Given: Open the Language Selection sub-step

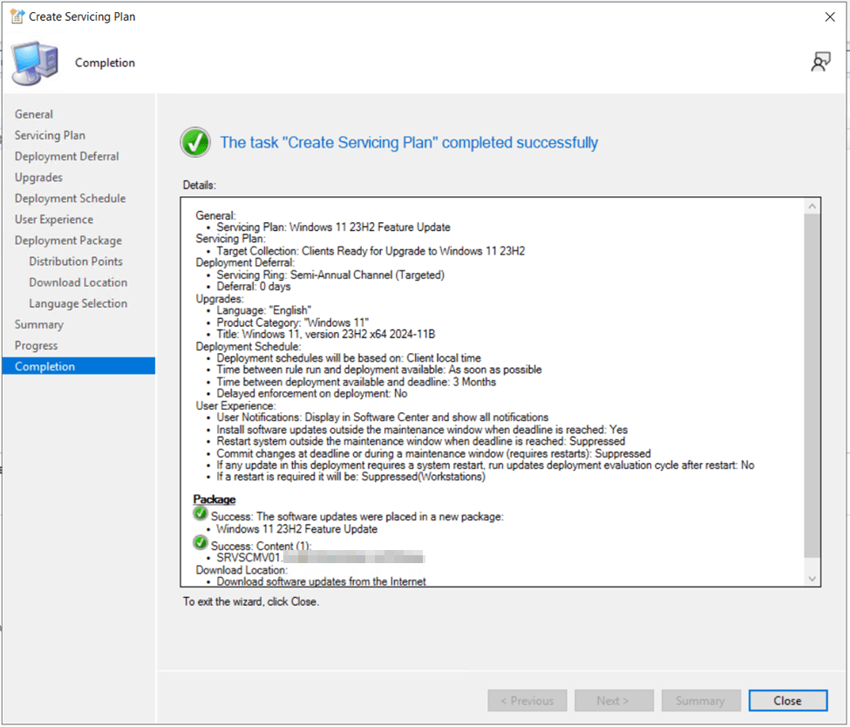Looking at the screenshot, I should (x=78, y=303).
